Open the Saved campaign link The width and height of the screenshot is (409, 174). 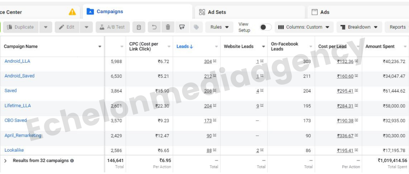click(x=10, y=91)
